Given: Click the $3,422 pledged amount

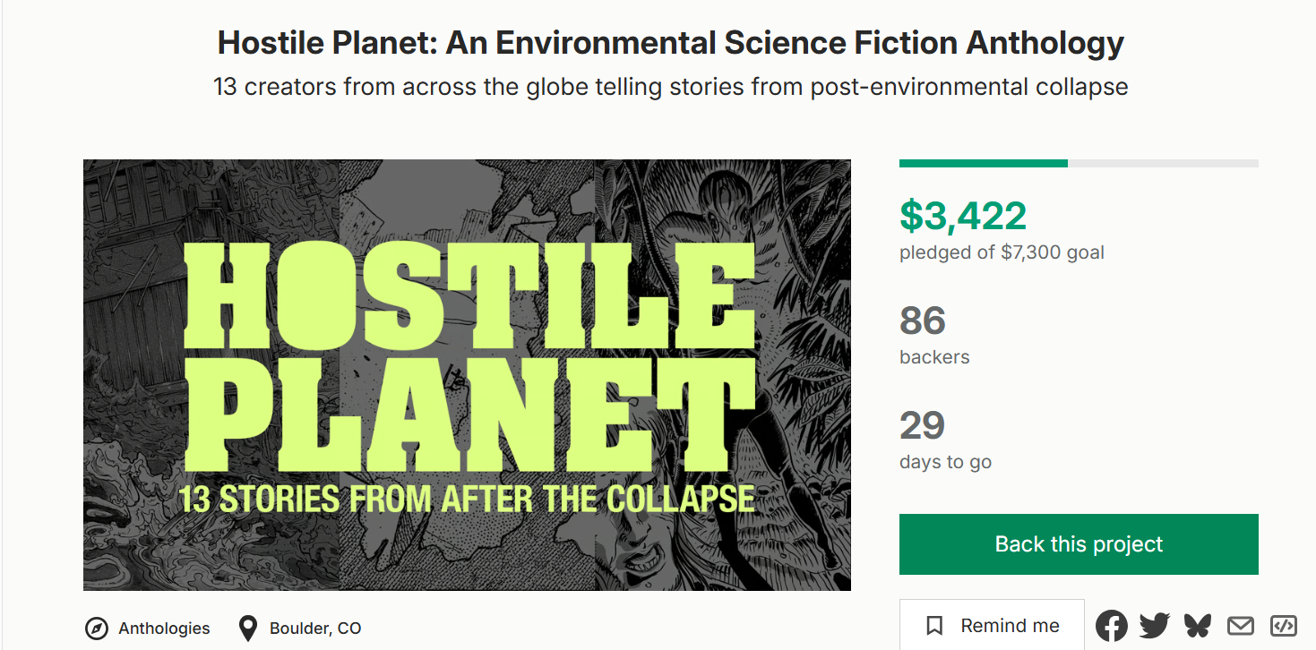Looking at the screenshot, I should point(963,216).
